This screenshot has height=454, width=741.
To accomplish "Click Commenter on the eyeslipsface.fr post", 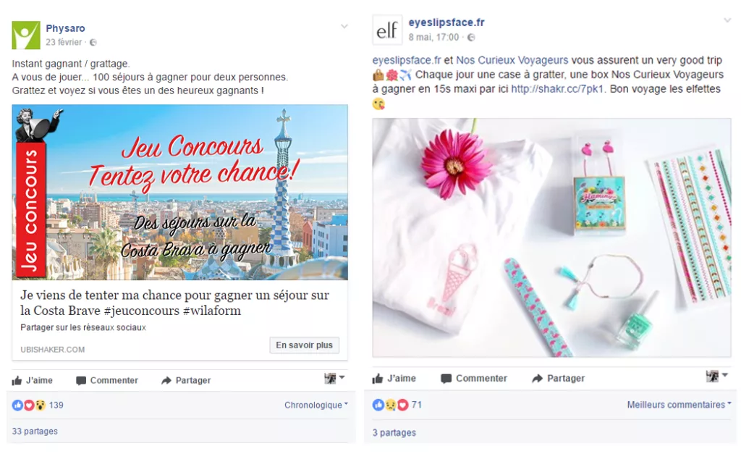I will [x=474, y=378].
